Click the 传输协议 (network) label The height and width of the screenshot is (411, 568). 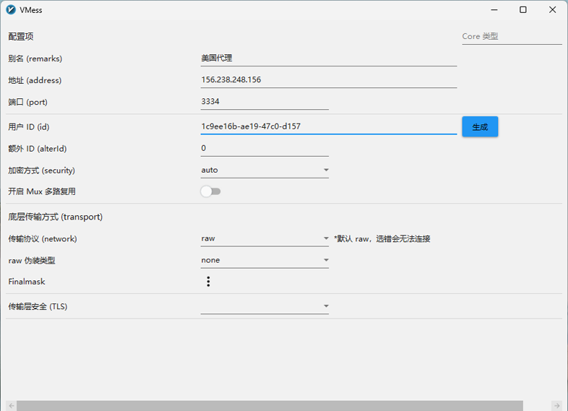click(43, 239)
